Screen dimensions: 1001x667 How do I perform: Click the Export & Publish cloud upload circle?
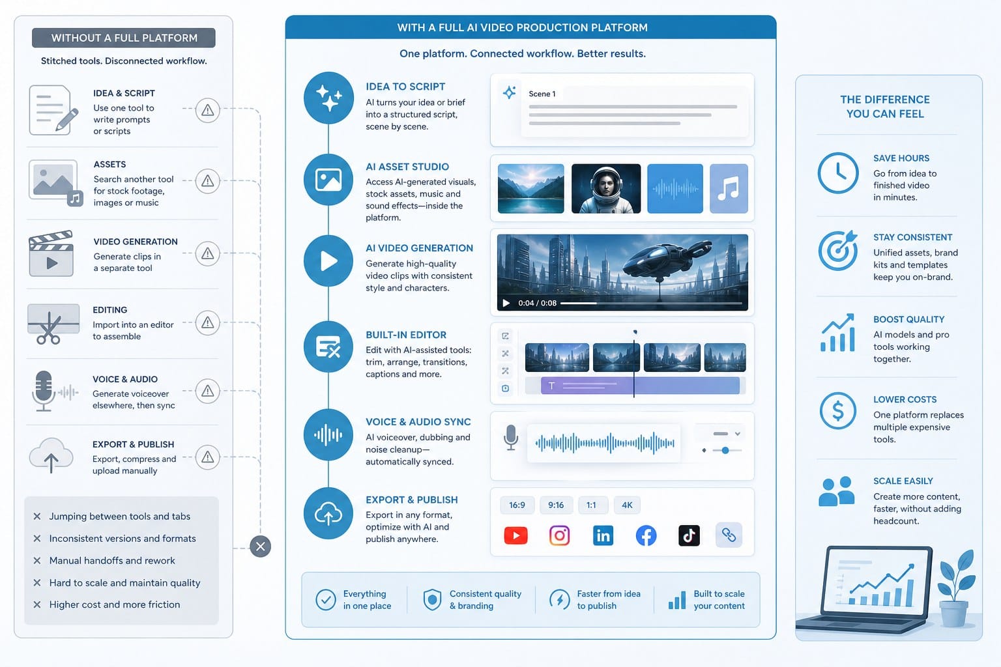(x=328, y=514)
